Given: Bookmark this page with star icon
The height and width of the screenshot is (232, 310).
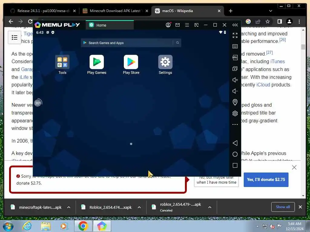Looking at the screenshot, I should coord(268,21).
